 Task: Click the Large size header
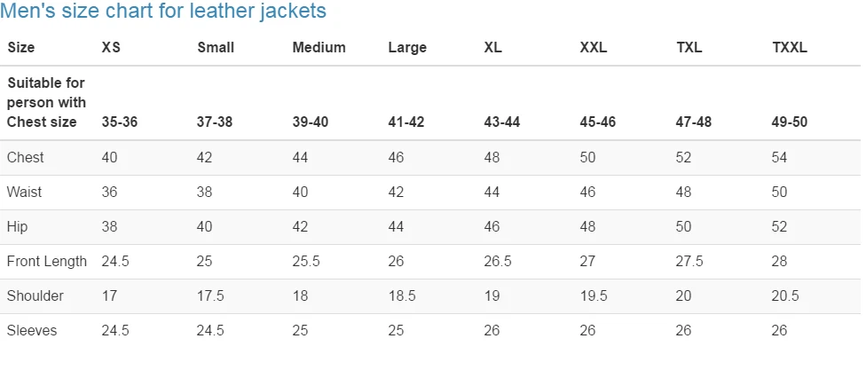[407, 48]
